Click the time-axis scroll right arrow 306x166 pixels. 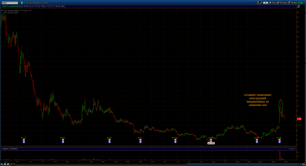[x=301, y=164]
